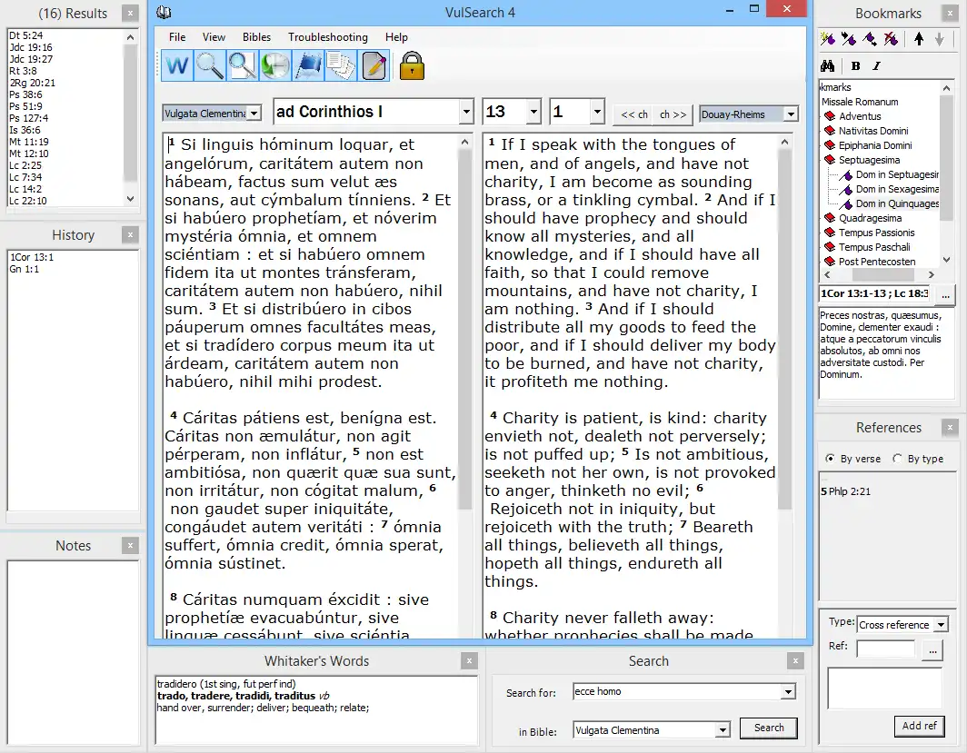Go to next chapter with 'ch >>'
The image size is (967, 753).
click(x=673, y=114)
